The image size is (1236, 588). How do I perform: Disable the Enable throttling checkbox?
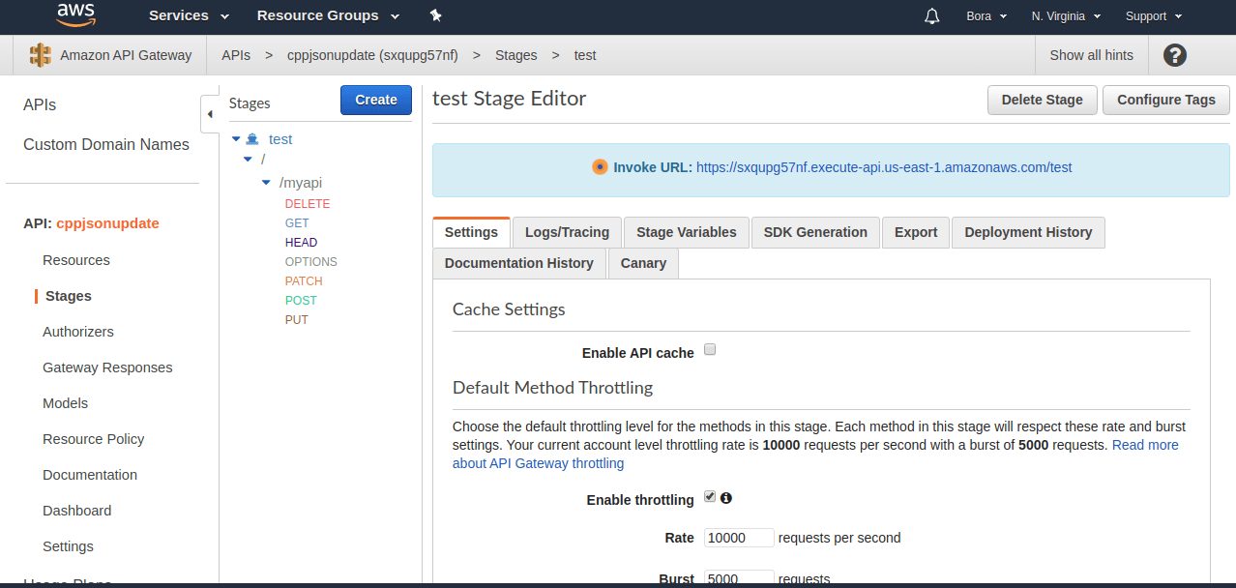pyautogui.click(x=710, y=497)
